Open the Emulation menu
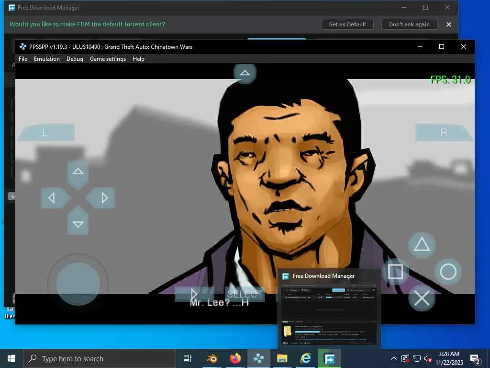This screenshot has width=490, height=368. 47,59
